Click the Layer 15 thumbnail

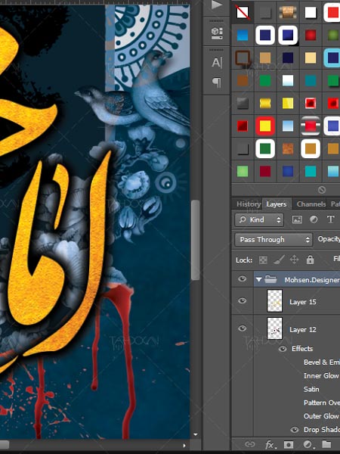[x=274, y=301]
